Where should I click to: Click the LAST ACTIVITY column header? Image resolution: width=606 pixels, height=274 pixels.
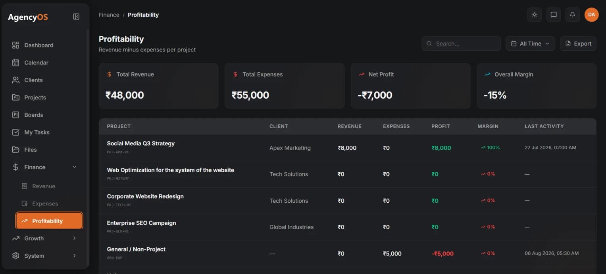coord(544,126)
